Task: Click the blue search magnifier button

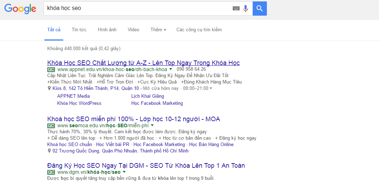Action: tap(260, 9)
